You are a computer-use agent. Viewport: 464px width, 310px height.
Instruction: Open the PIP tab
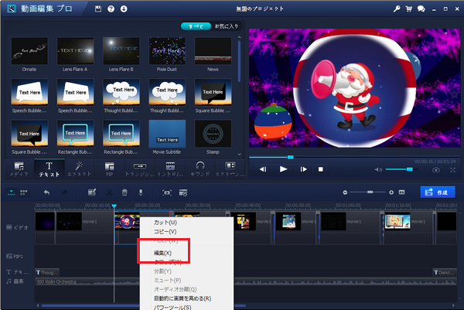(x=110, y=169)
